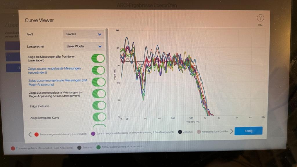Switch off Pegel-Anpassung & Bass Management toggle
Screen dimensions: 297x167
[x=99, y=94]
